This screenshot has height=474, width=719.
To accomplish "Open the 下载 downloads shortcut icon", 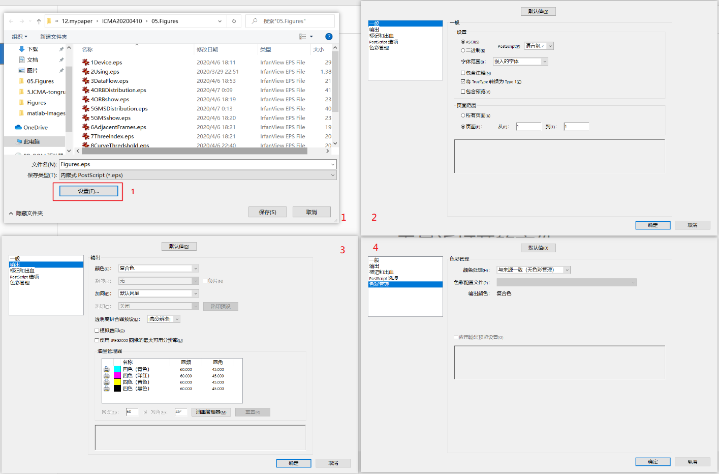I will click(22, 49).
